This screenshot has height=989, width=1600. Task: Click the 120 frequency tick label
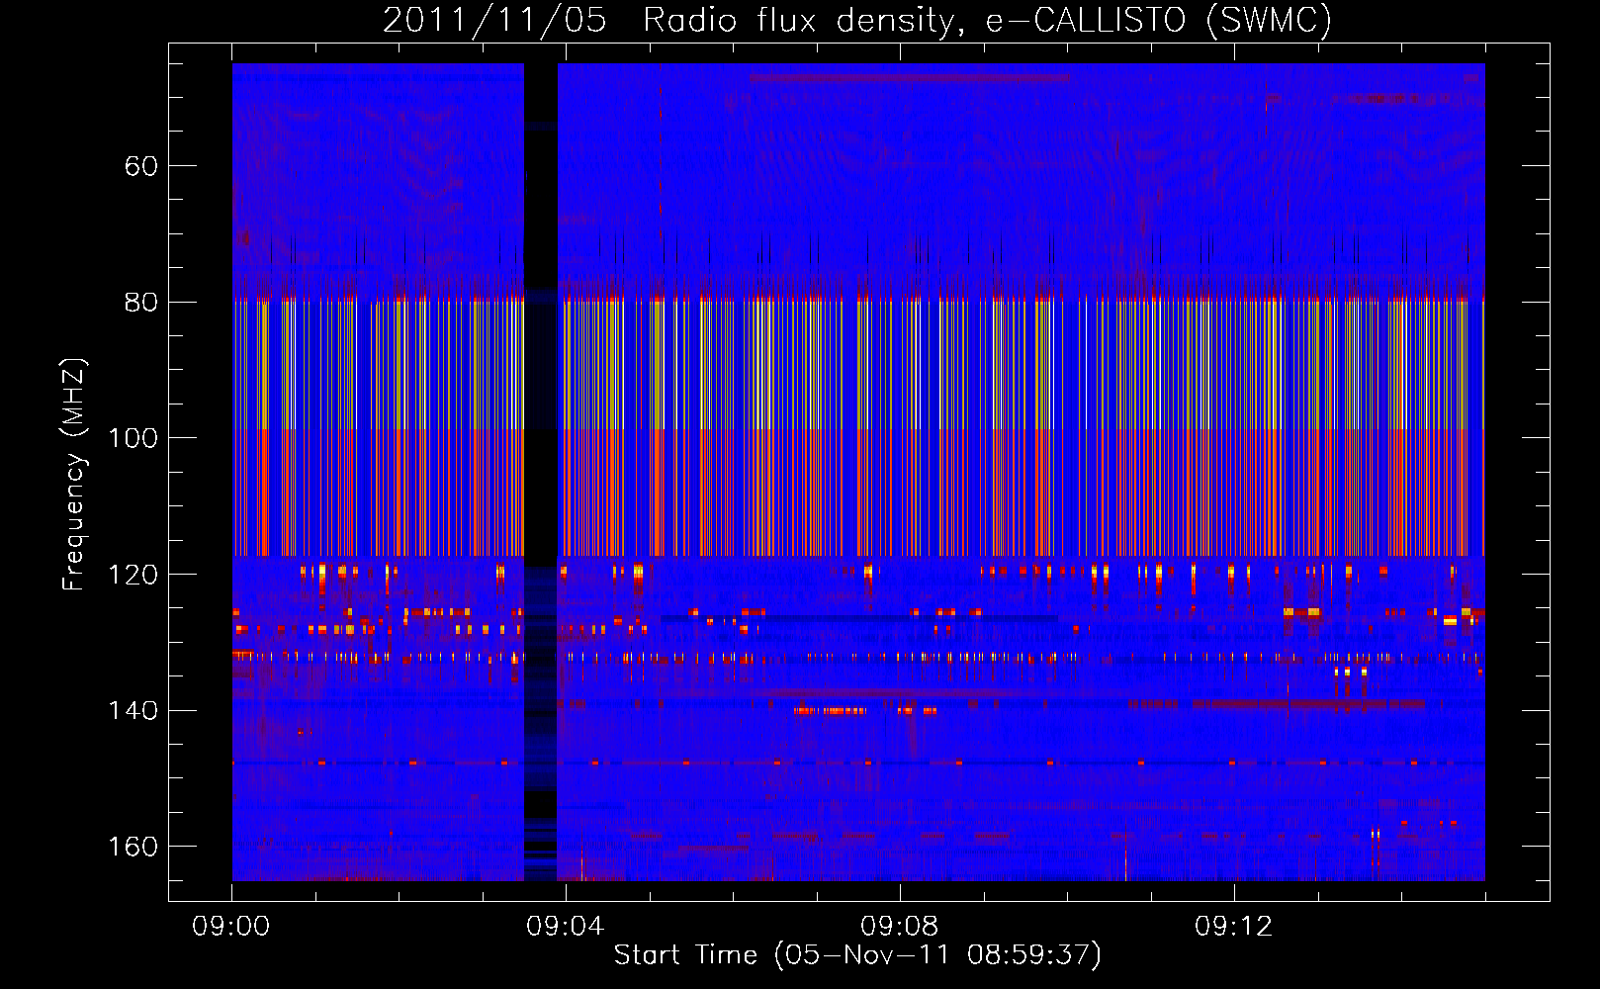pyautogui.click(x=133, y=575)
